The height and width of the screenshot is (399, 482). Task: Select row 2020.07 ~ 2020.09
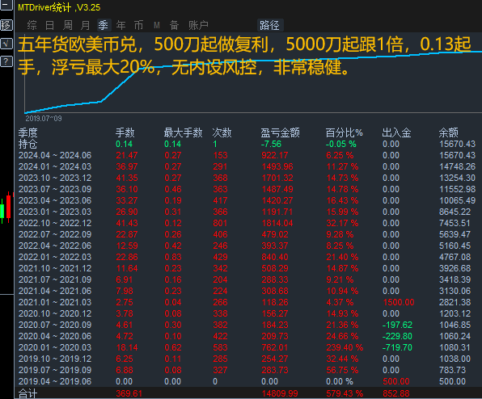[x=247, y=325]
